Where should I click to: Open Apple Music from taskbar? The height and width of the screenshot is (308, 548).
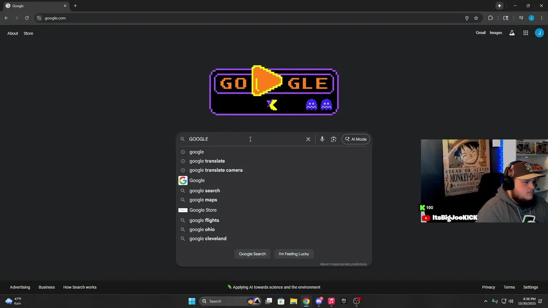(x=331, y=301)
